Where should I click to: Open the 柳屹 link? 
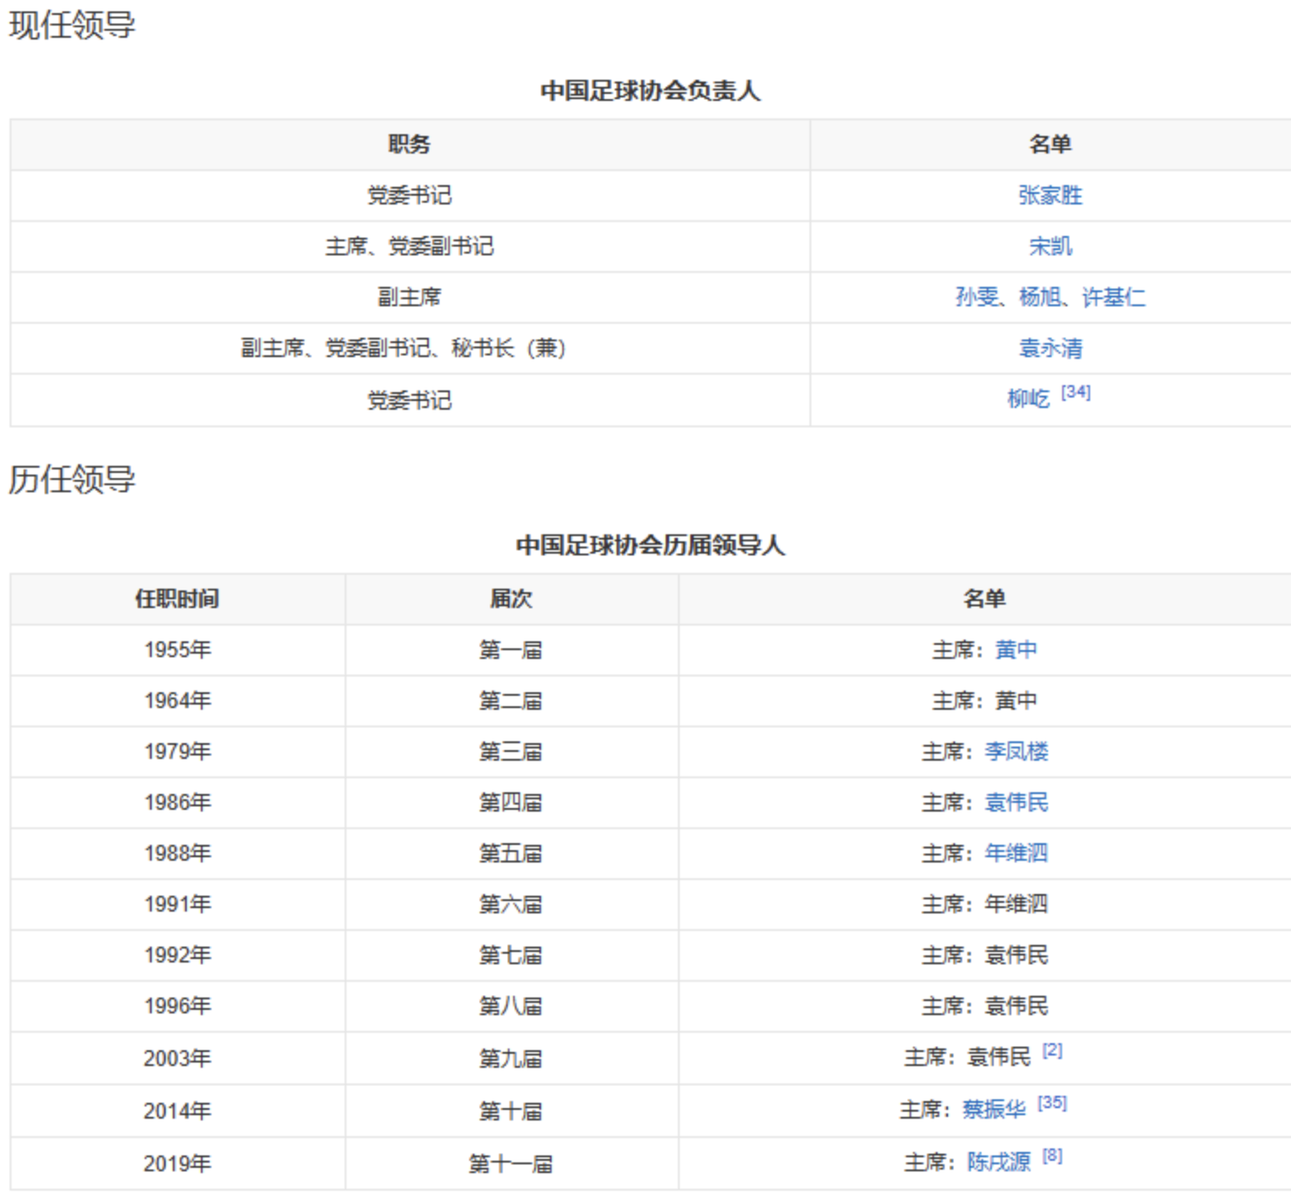point(1028,400)
